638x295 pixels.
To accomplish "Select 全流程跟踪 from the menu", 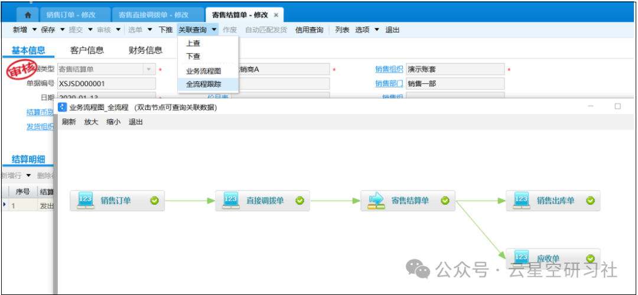I will pos(204,84).
